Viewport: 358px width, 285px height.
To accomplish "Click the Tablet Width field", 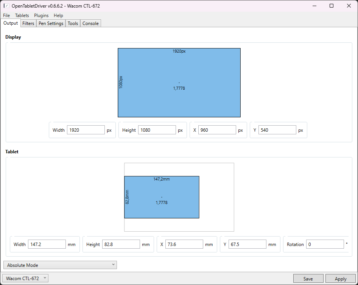I will tap(47, 244).
